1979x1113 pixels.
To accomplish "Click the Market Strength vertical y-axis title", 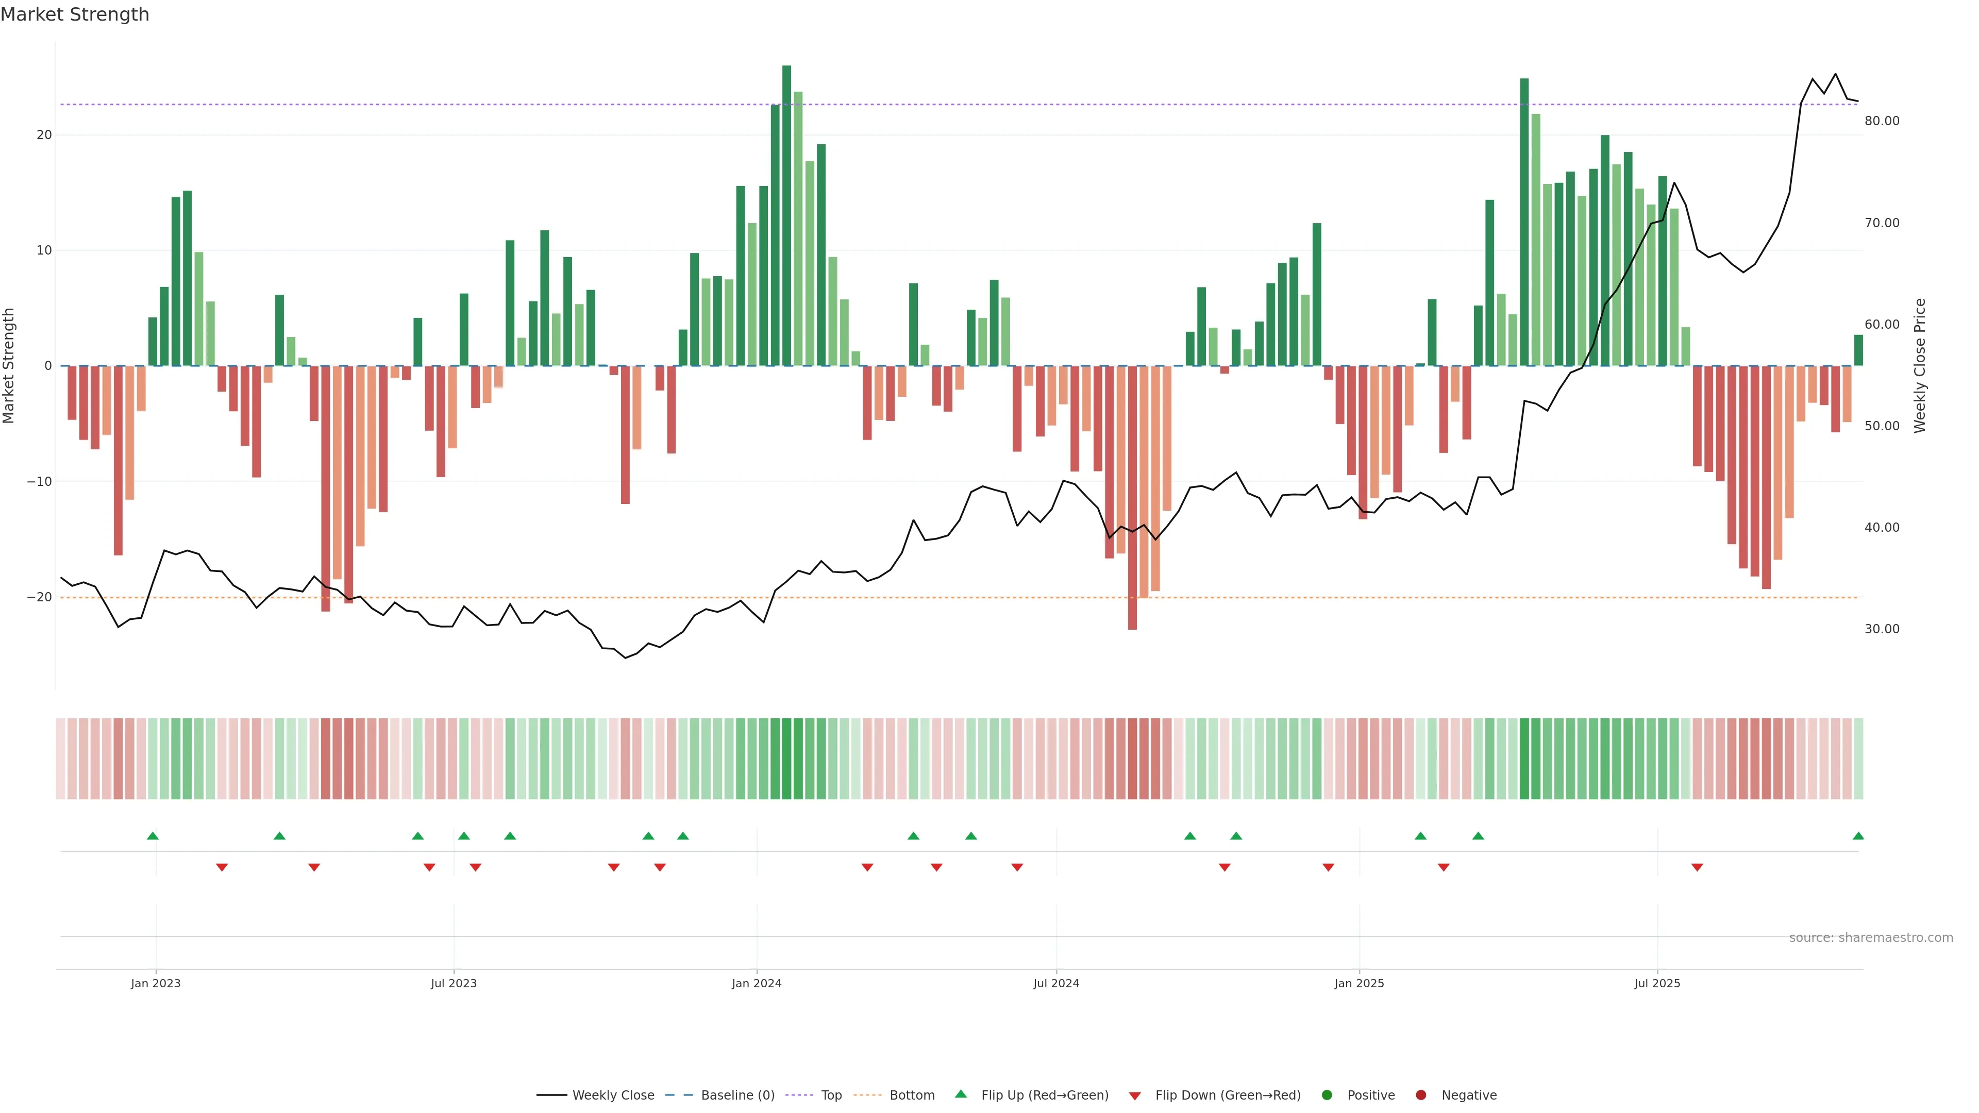I will [x=9, y=366].
